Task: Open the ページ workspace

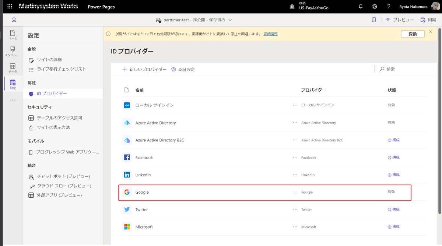Action: click(x=13, y=35)
